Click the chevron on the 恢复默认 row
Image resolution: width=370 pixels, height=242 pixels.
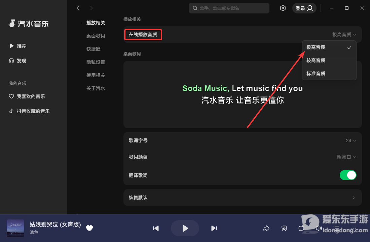point(353,197)
